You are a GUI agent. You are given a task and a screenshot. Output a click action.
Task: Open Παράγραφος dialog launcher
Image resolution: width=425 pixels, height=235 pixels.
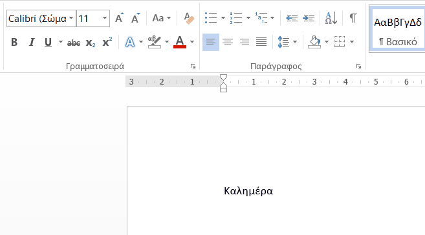click(x=358, y=66)
